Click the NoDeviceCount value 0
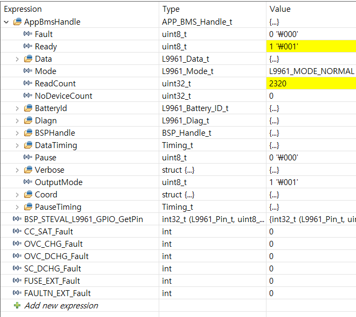 point(271,96)
